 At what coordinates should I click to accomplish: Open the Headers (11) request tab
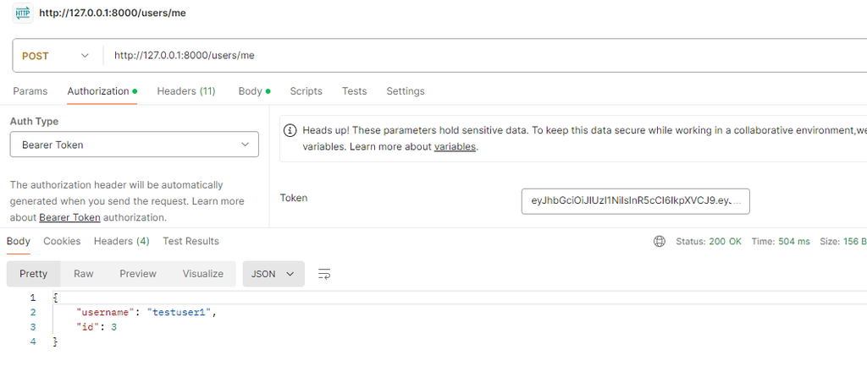point(186,91)
